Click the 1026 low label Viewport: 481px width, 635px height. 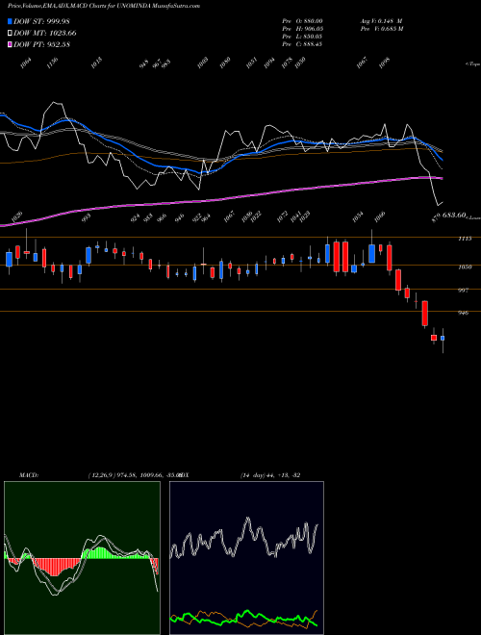pyautogui.click(x=17, y=217)
